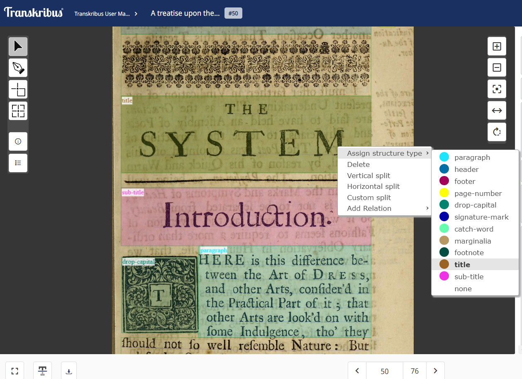Expand the Assign structure type submenu
The width and height of the screenshot is (522, 379).
pyautogui.click(x=384, y=153)
